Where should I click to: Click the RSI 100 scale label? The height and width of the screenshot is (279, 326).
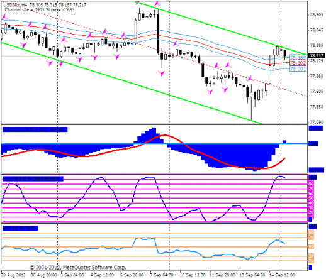coord(313,227)
